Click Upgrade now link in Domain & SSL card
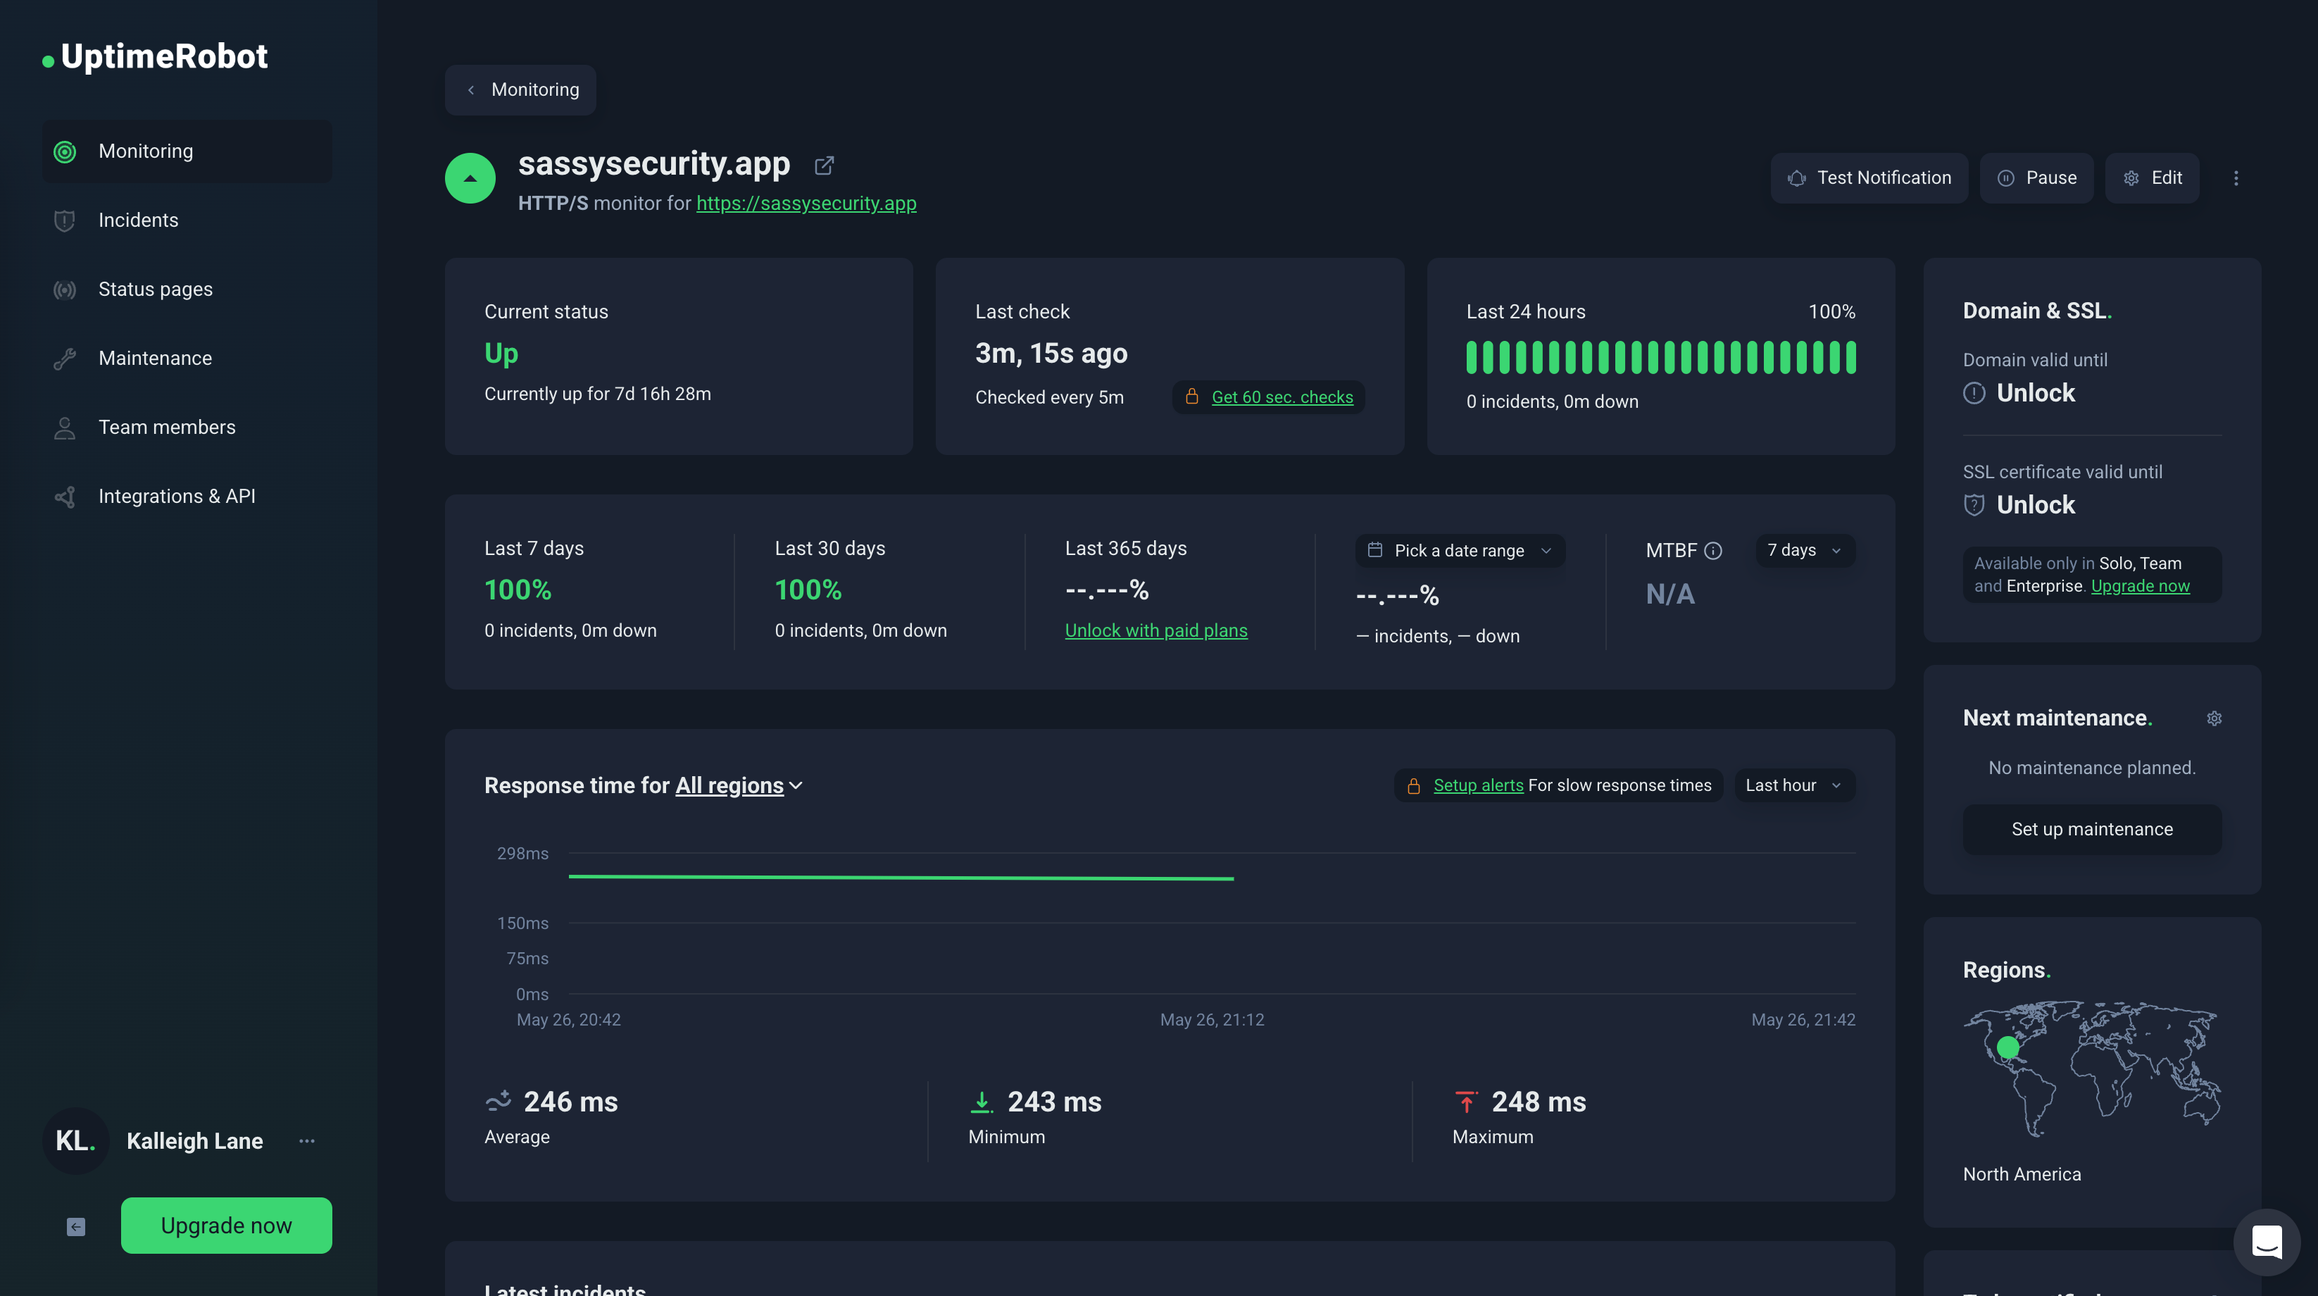Screen dimensions: 2318x1296 coord(2140,586)
